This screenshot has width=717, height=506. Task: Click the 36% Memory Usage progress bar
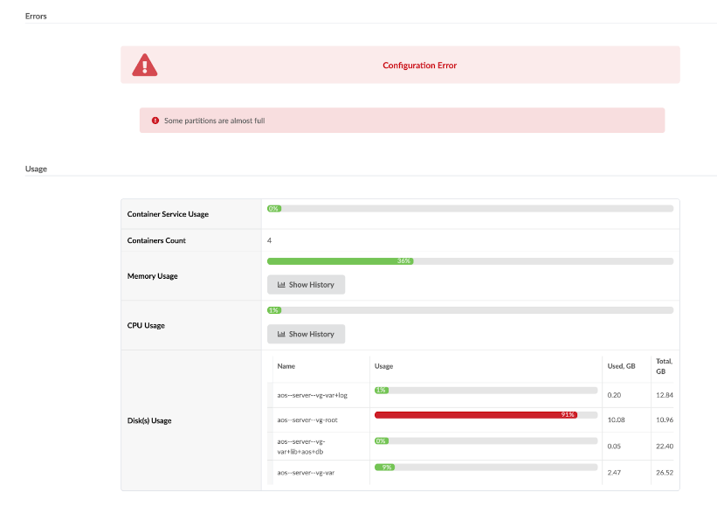pos(470,261)
